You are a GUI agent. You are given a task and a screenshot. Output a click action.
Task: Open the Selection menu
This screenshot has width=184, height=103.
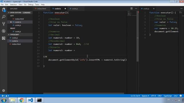(x=13, y=5)
